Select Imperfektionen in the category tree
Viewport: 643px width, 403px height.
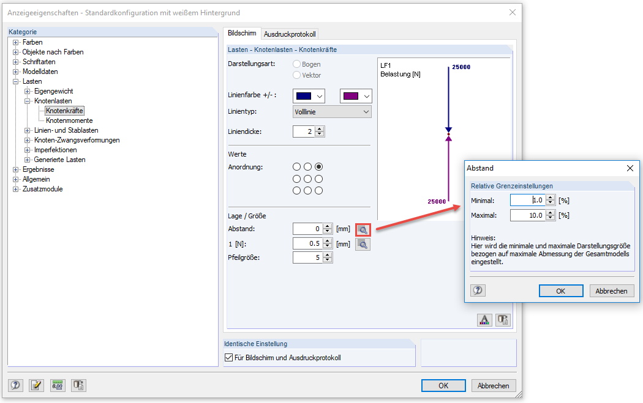click(x=55, y=150)
